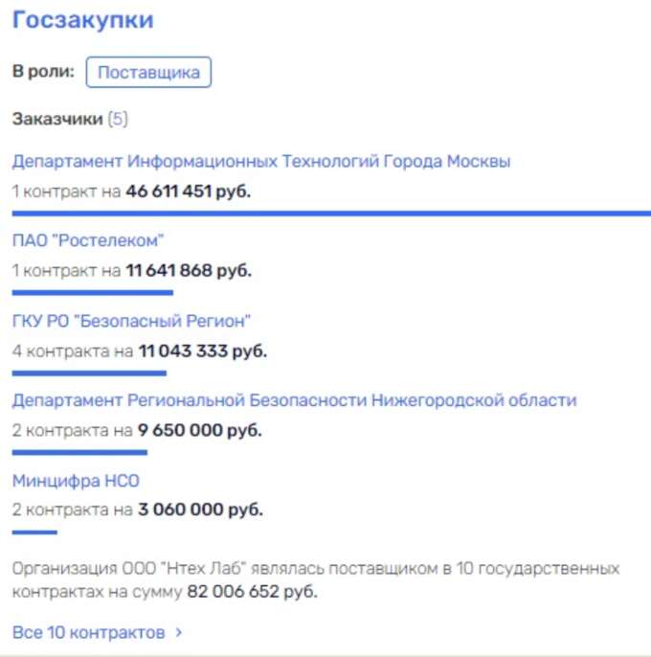This screenshot has width=651, height=657.
Task: Click the 11 641 868 руб. contract amount
Action: pyautogui.click(x=188, y=271)
